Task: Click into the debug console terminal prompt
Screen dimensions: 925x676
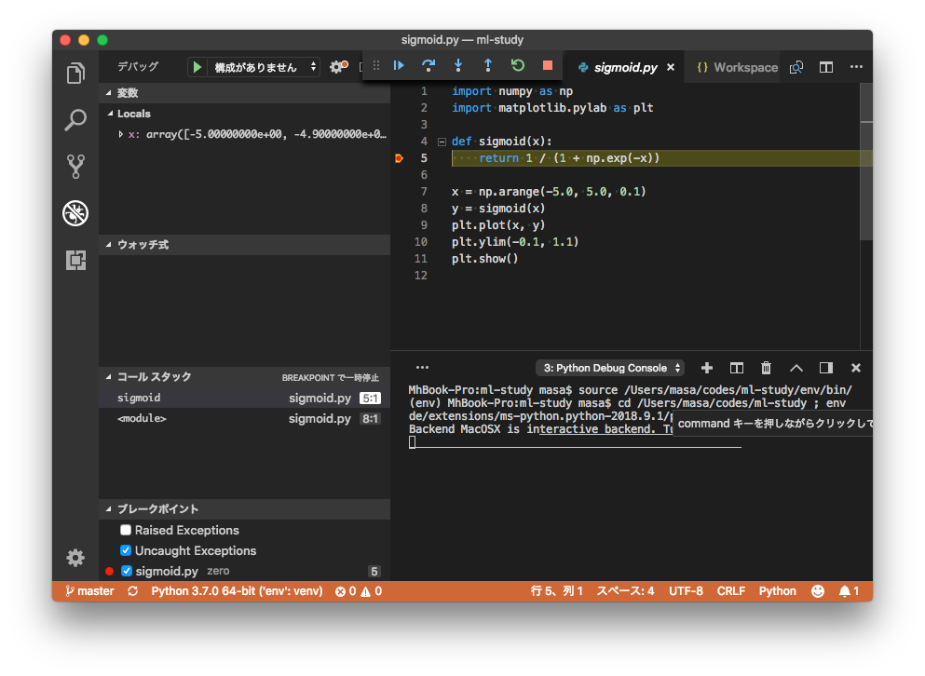Action: pos(413,441)
